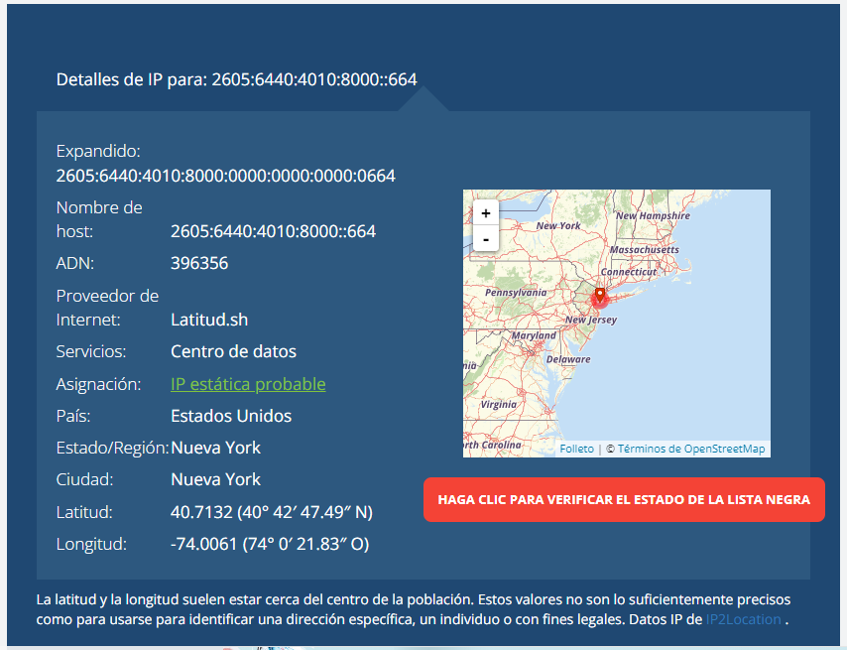Click the Ciudad value Nueva York
Viewport: 847px width, 650px height.
coord(215,479)
